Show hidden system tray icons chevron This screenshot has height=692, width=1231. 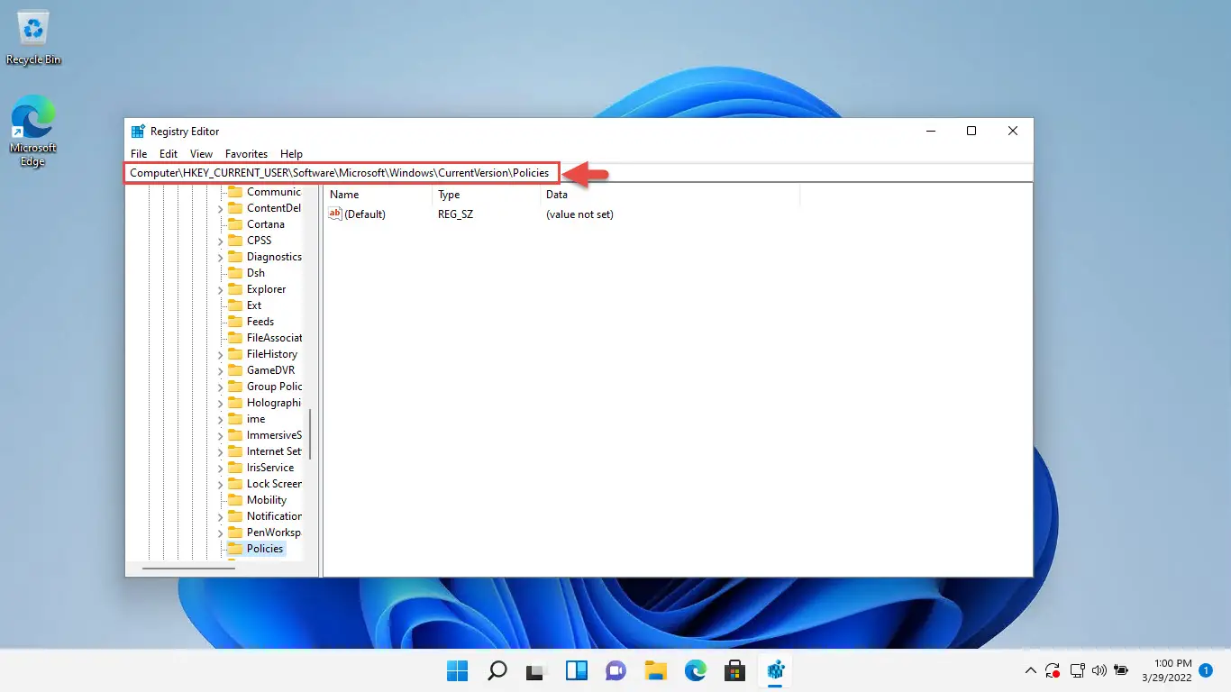click(x=1031, y=670)
